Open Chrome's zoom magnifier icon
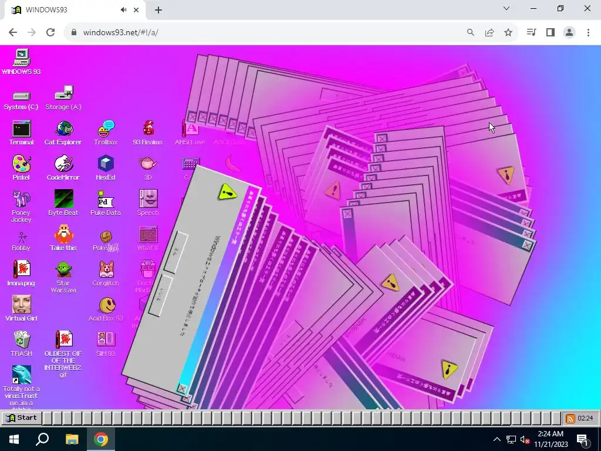 pos(471,32)
